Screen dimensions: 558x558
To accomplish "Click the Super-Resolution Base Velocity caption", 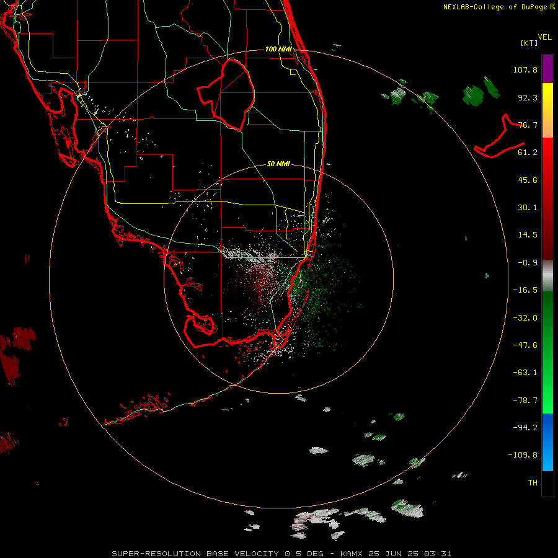I will coord(281,554).
